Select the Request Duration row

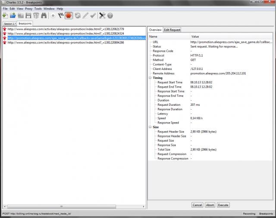point(210,104)
